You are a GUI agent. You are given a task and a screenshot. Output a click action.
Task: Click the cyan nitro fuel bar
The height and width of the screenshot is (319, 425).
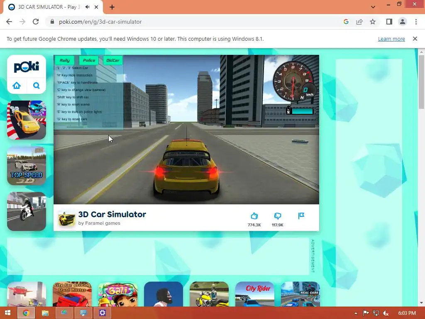coord(302,111)
